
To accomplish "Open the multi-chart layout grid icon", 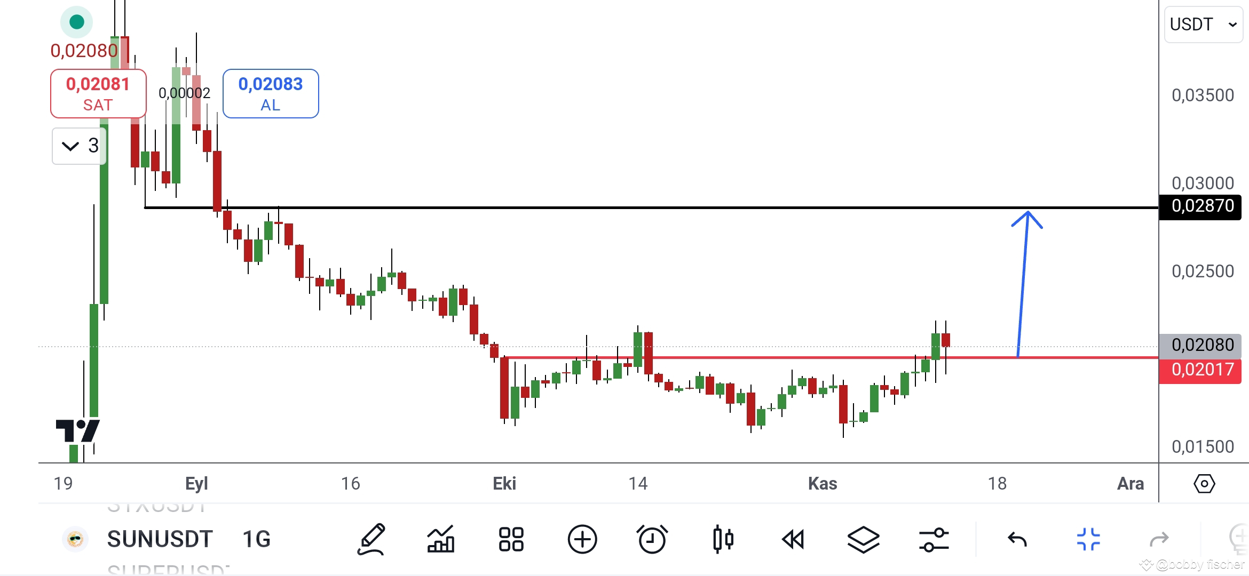I will click(x=510, y=540).
